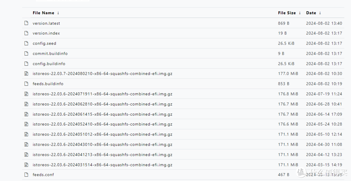
Task: Download istoreos-22.03.6-2024051012 efi image
Action: point(102,134)
